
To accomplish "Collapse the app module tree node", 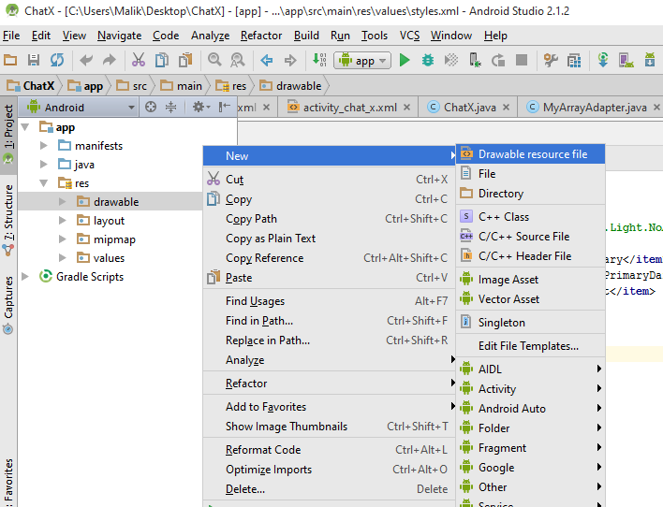I will pyautogui.click(x=25, y=127).
